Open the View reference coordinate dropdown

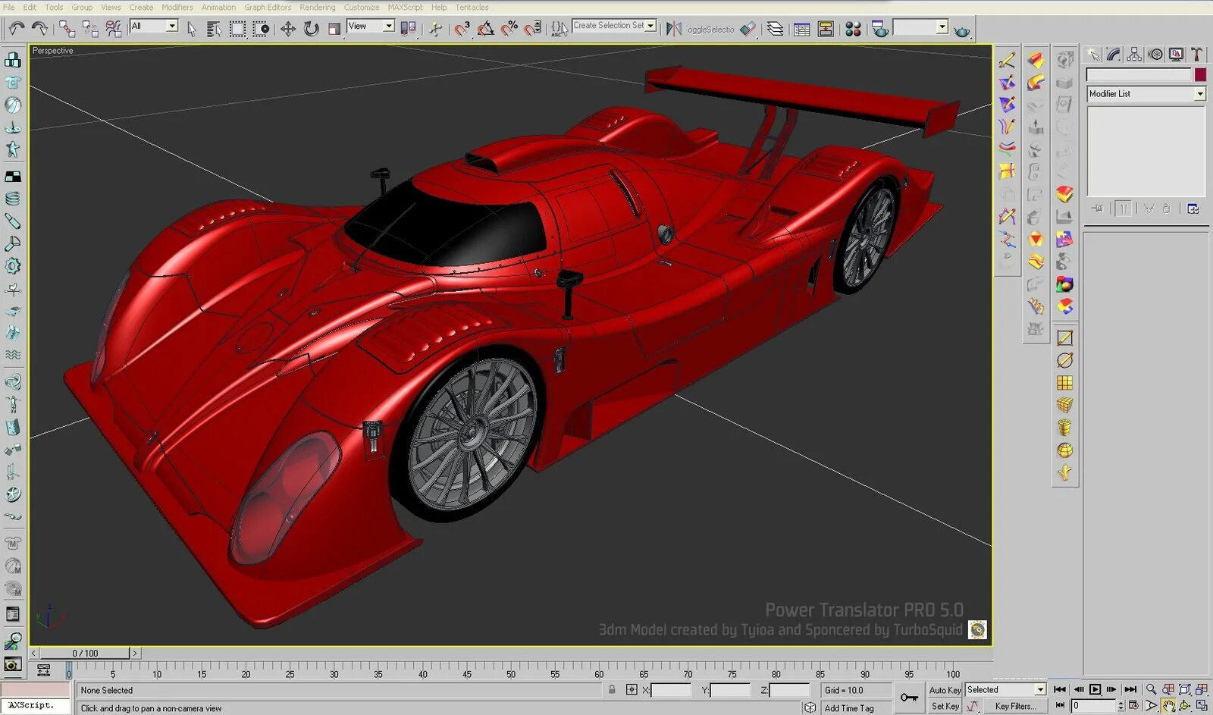pyautogui.click(x=388, y=26)
